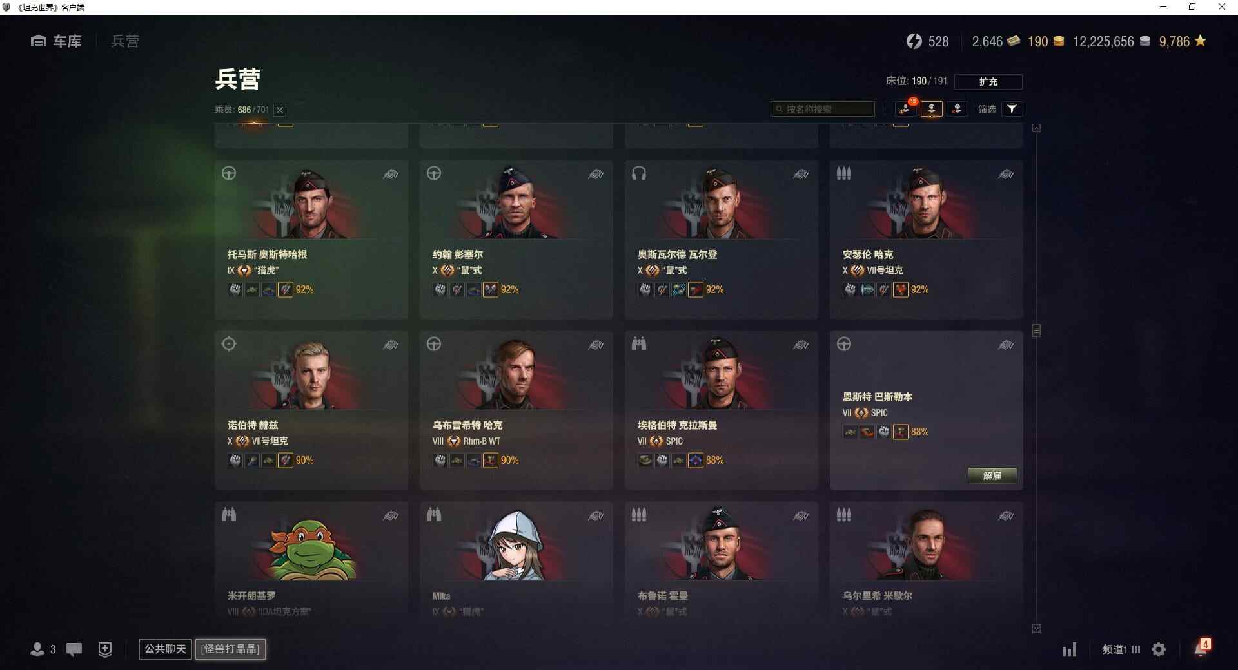Open the 公共聊天 chat channel tab
This screenshot has height=670, width=1238.
(165, 649)
